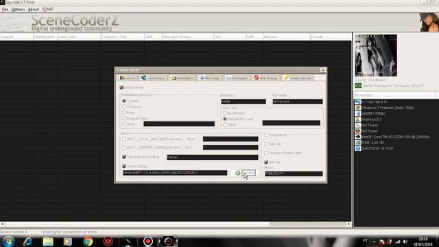The image size is (439, 247).
Task: Open Windows Media Player taskbar icon
Action: 67,242
